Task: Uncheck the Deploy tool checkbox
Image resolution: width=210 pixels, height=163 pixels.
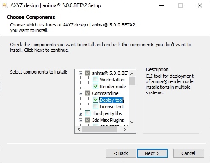Action: [x=96, y=100]
